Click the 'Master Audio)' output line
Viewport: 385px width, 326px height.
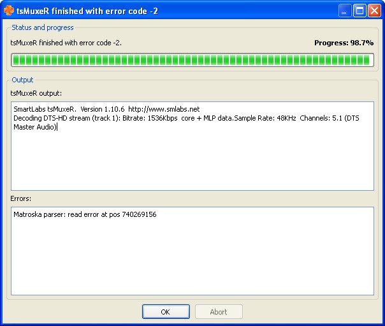point(35,127)
